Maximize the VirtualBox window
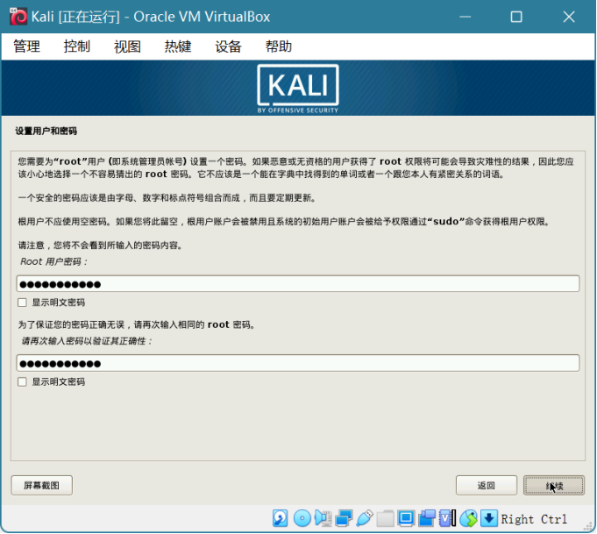 [x=516, y=17]
